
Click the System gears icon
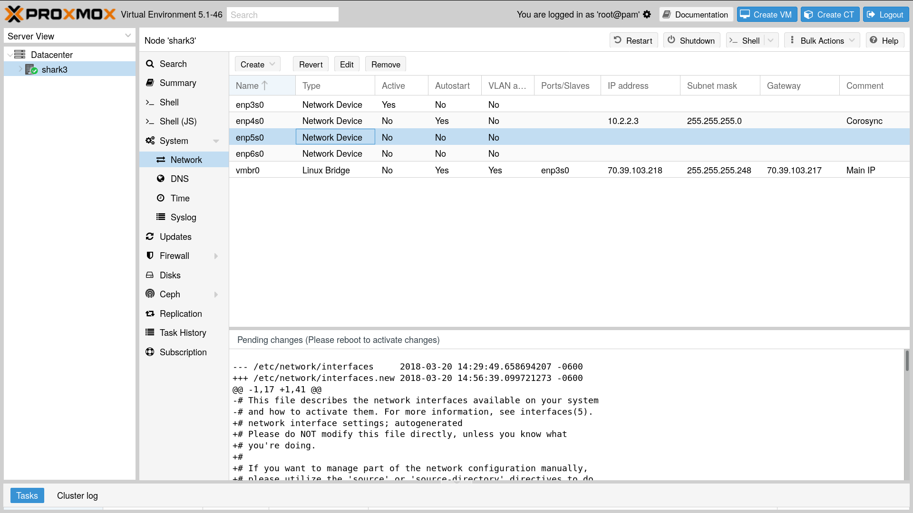click(x=150, y=141)
